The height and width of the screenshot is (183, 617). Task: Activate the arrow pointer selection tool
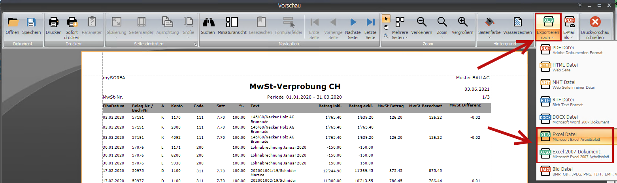386,18
